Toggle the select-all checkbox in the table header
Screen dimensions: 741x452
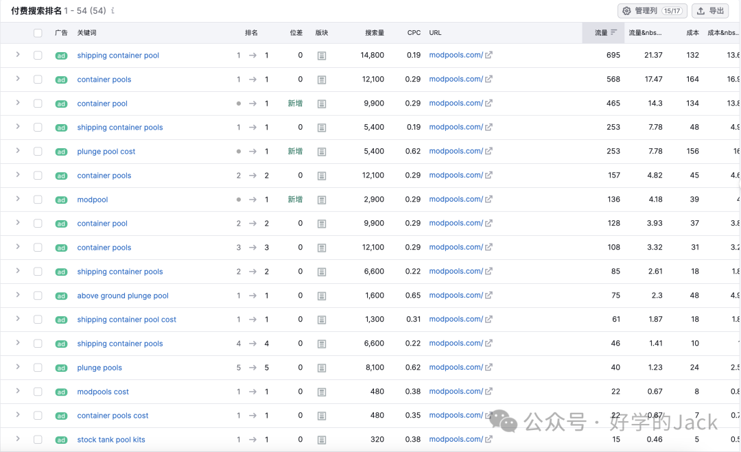pos(38,33)
